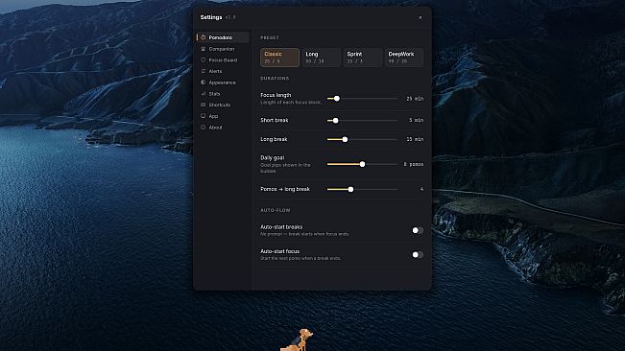Enable Auto-start focus toggle

click(418, 255)
